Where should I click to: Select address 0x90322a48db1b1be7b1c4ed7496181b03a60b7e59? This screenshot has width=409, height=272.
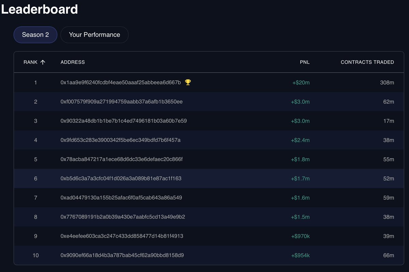click(123, 121)
